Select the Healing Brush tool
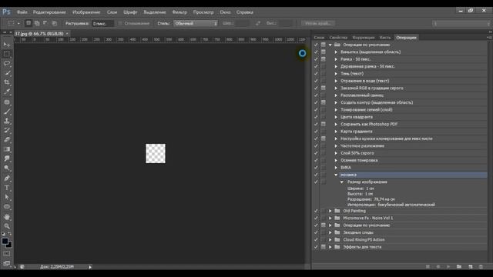Screen dimensions: 493x277 pos(7,102)
